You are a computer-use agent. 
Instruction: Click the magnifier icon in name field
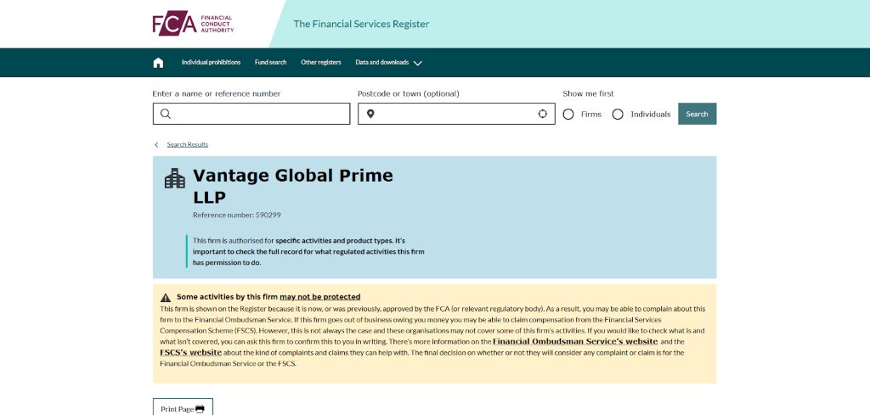[x=166, y=114]
